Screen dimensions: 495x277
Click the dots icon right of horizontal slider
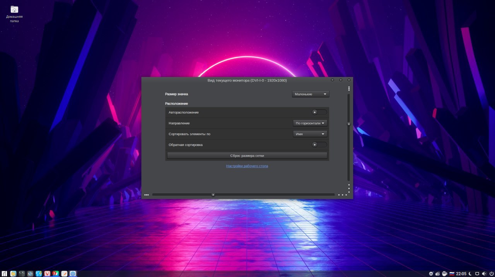[x=343, y=195]
